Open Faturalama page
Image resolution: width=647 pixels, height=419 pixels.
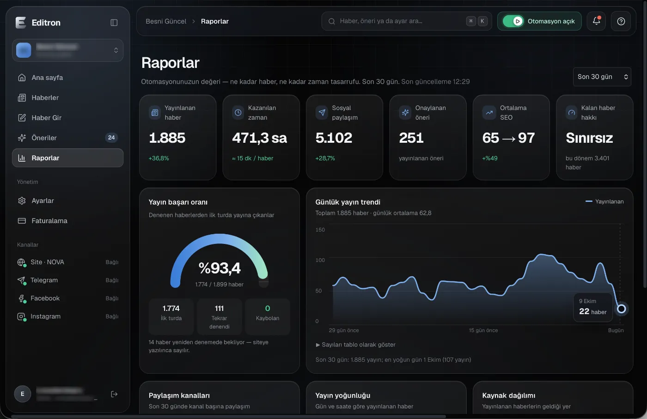(x=67, y=221)
